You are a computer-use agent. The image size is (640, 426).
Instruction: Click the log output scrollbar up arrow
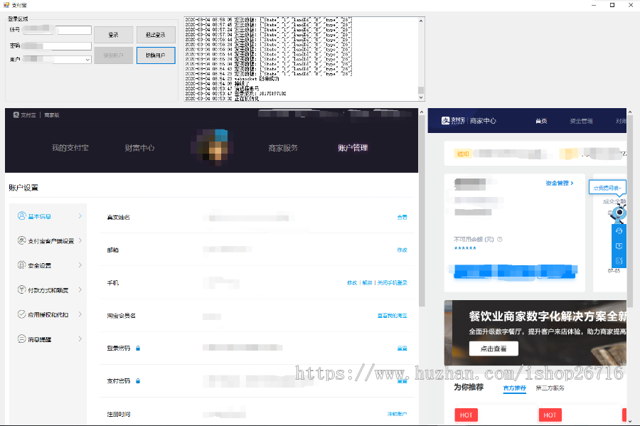(x=421, y=21)
